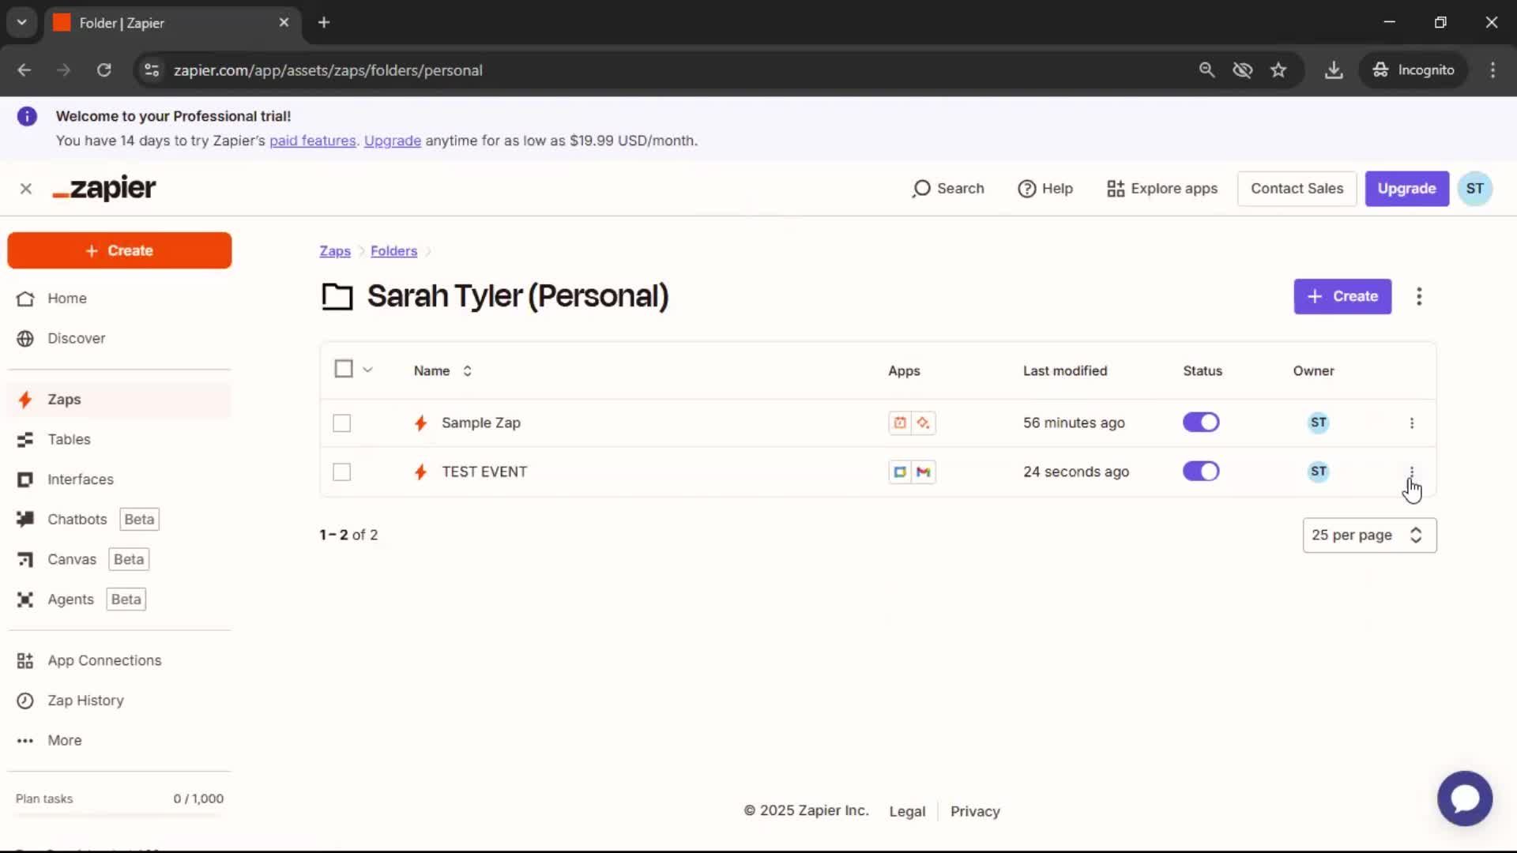Click owner ST avatar in Sample Zap row
This screenshot has width=1517, height=853.
(1318, 423)
